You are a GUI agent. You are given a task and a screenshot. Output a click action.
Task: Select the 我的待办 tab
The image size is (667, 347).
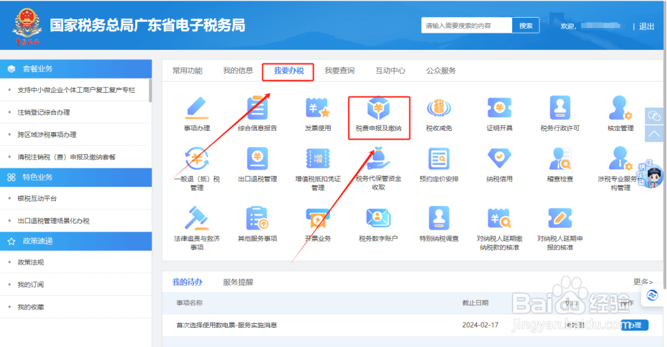[187, 282]
